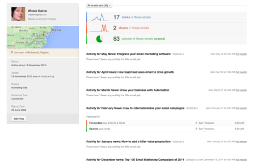This screenshot has width=256, height=165.
Task: Open full results for January news email
Action: 241,142
